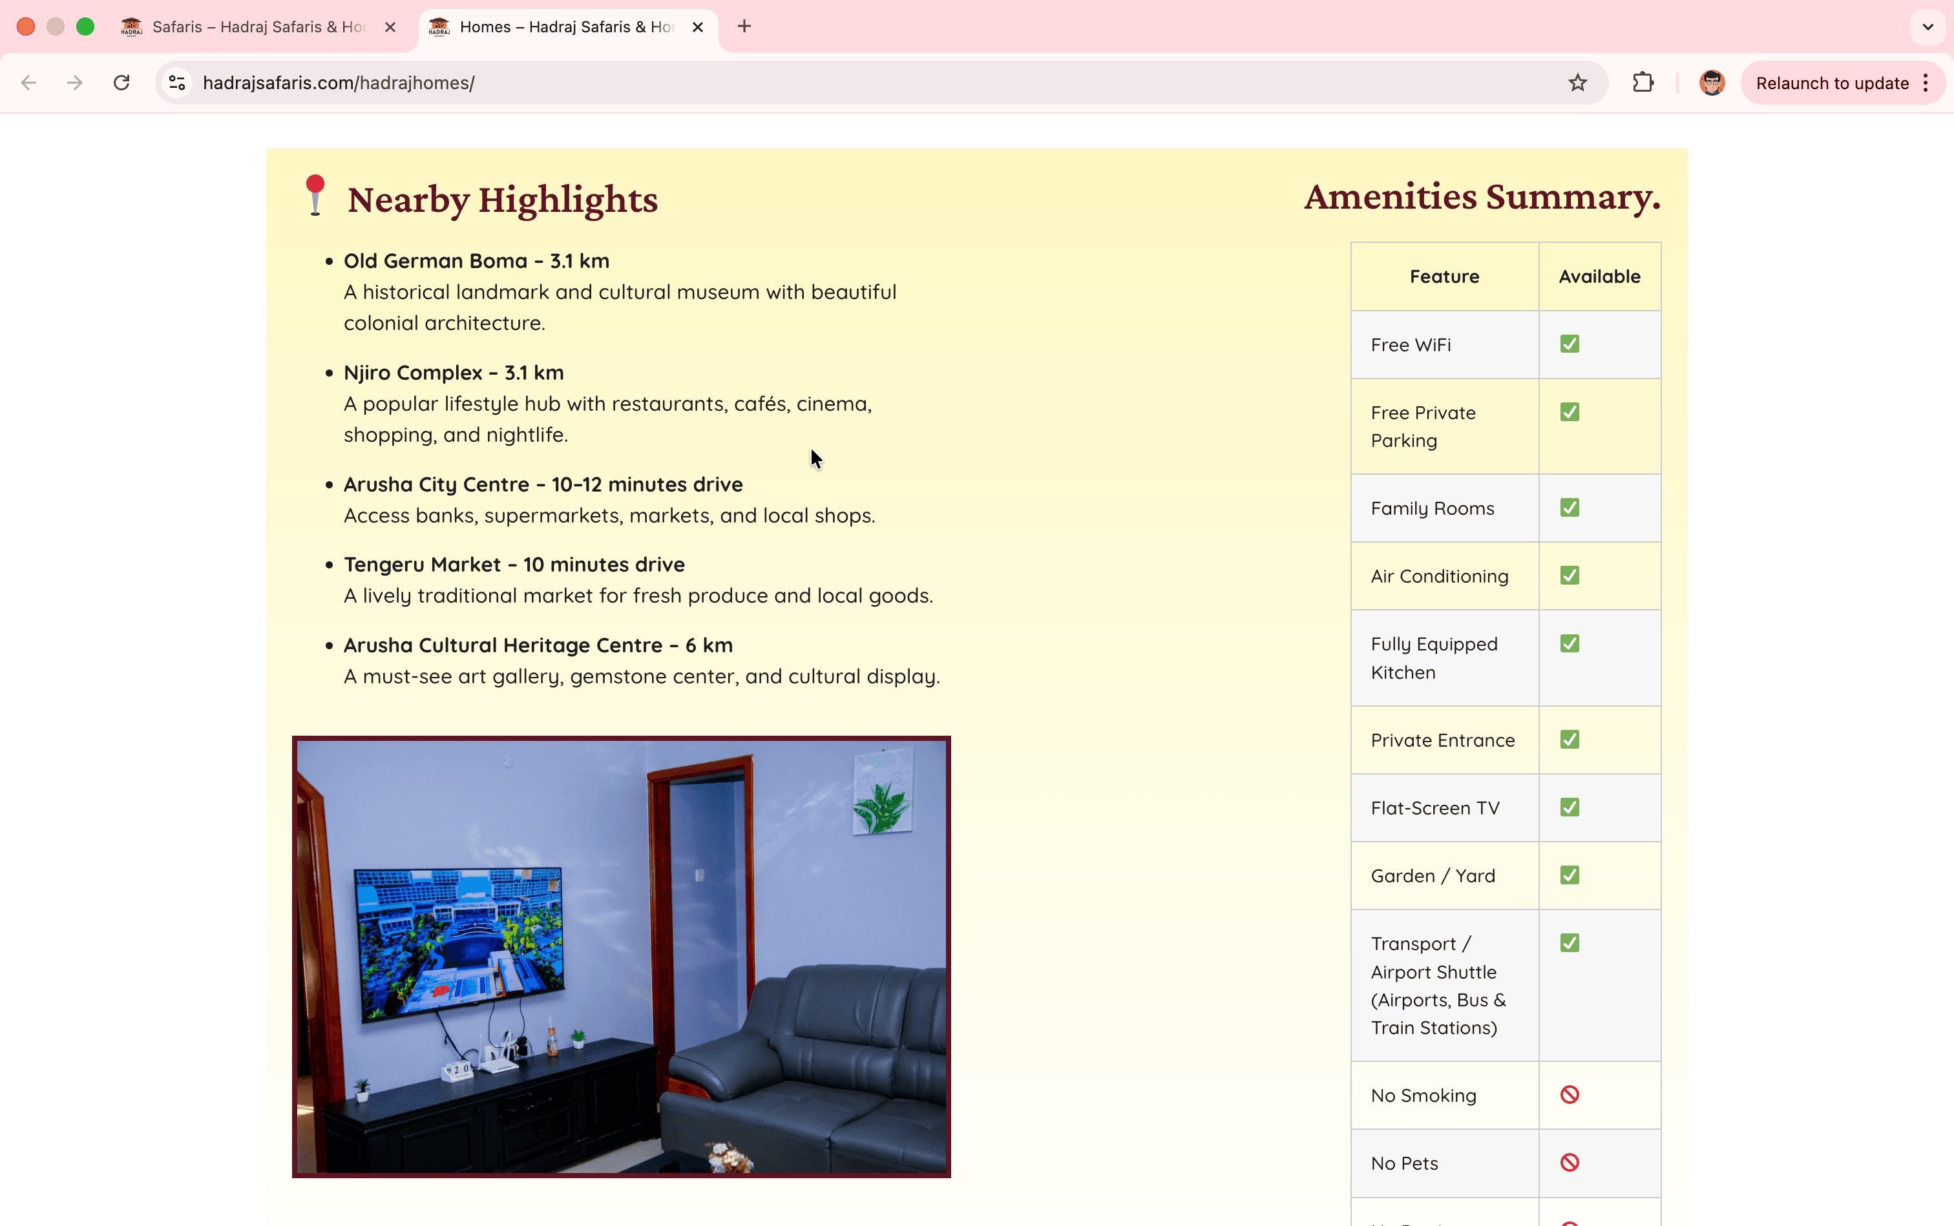This screenshot has height=1226, width=1954.
Task: Open the Extensions puzzle icon
Action: tap(1643, 83)
